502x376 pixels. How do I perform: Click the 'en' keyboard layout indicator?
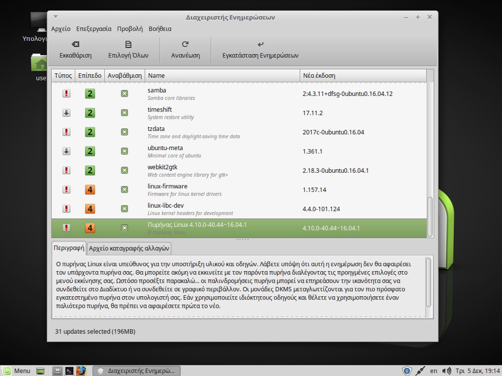click(x=434, y=371)
